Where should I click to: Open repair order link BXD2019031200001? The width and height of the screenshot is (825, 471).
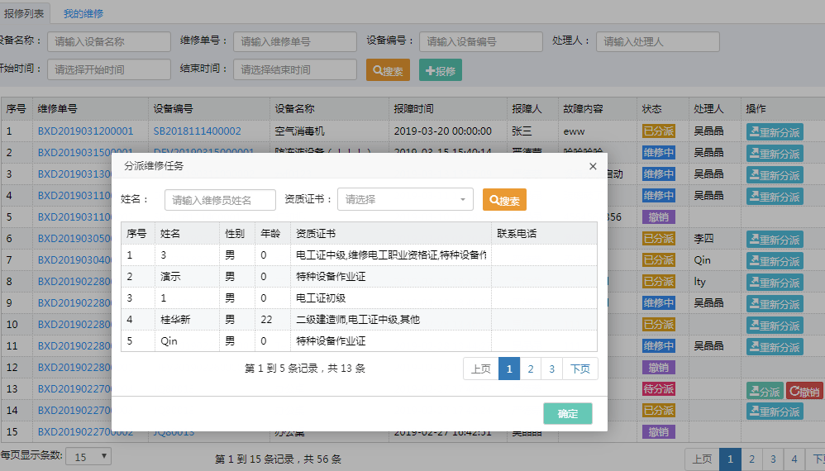(85, 131)
